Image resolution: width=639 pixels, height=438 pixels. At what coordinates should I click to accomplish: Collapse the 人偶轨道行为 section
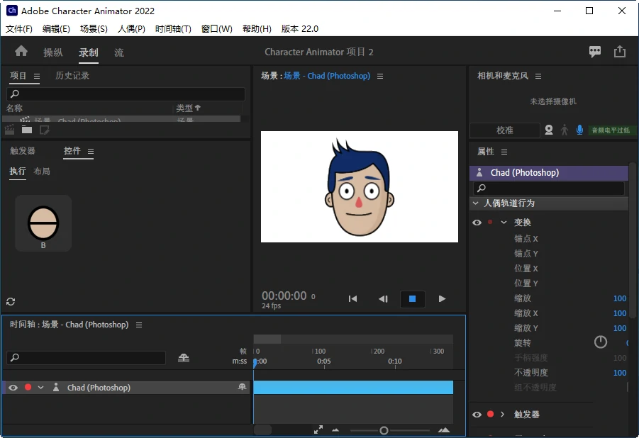click(475, 203)
